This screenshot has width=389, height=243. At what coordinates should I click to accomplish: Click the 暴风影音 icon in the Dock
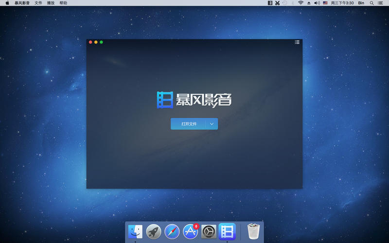[227, 232]
